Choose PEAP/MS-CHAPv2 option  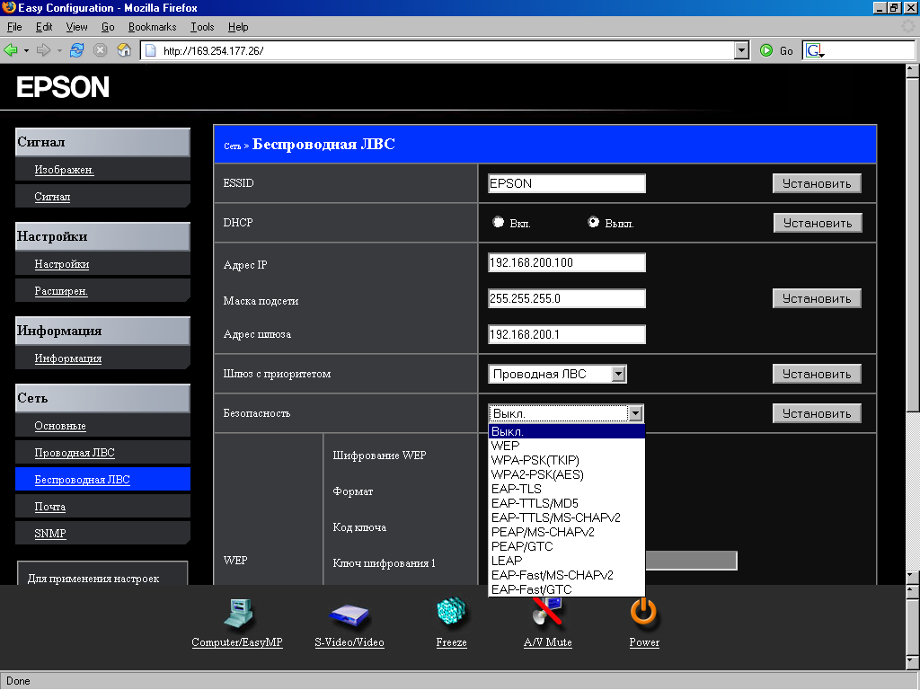coord(567,532)
